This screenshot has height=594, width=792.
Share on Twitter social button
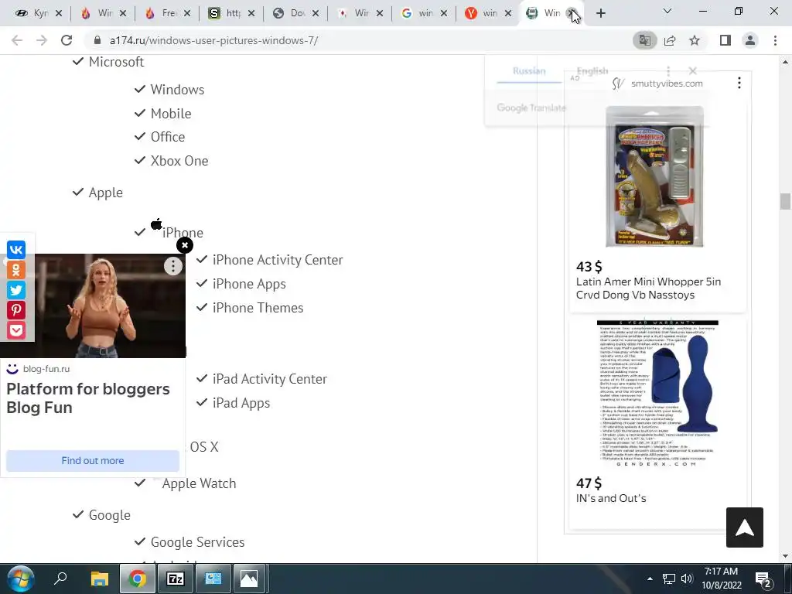pos(16,290)
